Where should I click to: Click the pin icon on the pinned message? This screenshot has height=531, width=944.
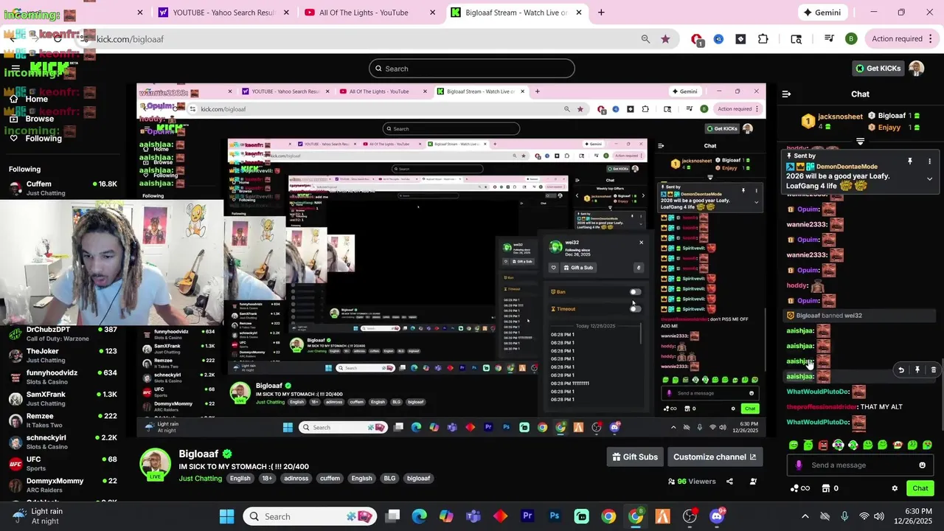909,161
